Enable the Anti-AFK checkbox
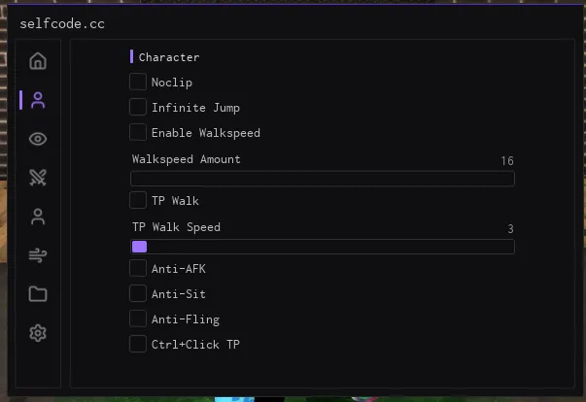 138,268
